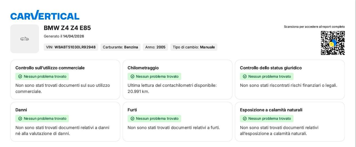Open the Chilometraggio heading

(x=143, y=68)
